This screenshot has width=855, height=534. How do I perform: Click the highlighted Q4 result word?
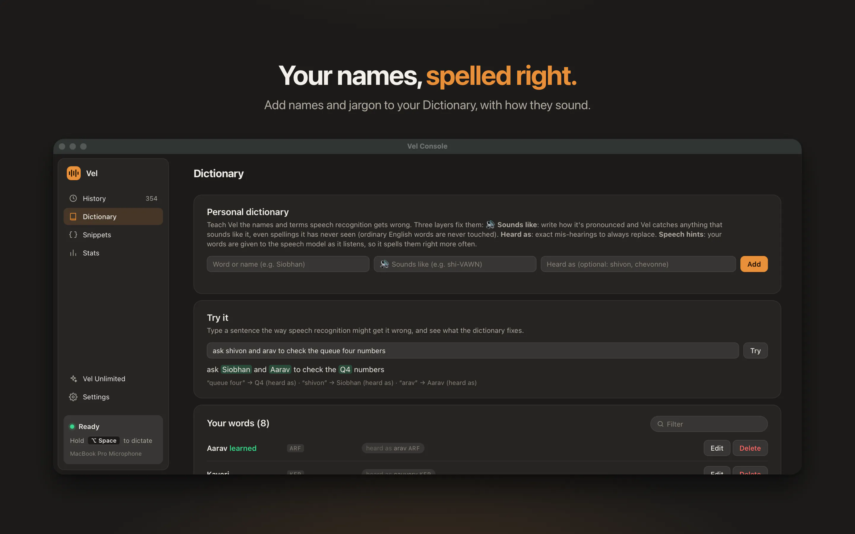point(345,369)
